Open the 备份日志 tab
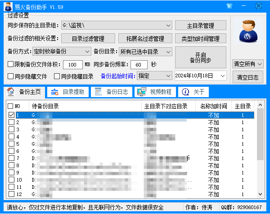This screenshot has height=214, width=270. pos(112,92)
